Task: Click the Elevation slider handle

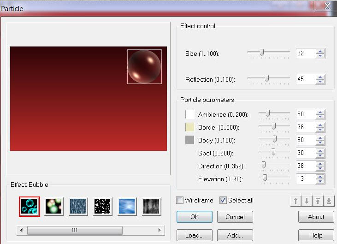Action: (265, 178)
